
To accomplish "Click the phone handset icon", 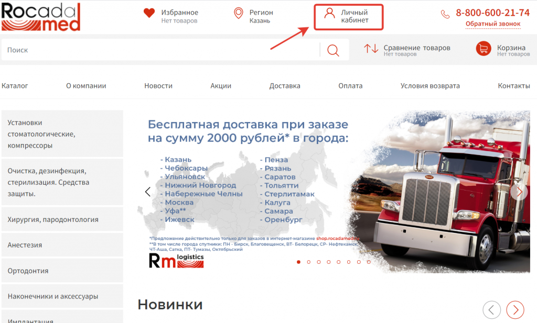I will pyautogui.click(x=445, y=14).
